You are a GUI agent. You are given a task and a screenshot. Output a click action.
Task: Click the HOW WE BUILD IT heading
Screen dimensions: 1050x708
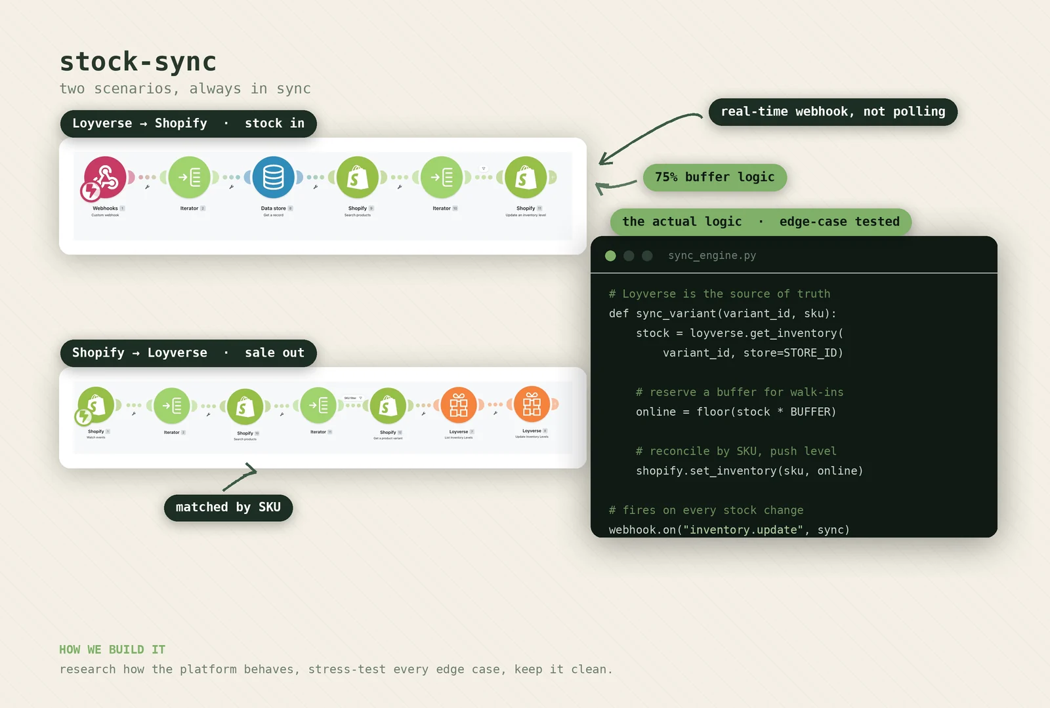pos(112,650)
